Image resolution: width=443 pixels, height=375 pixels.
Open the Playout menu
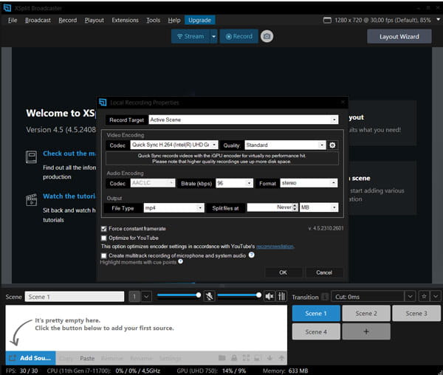tap(95, 21)
